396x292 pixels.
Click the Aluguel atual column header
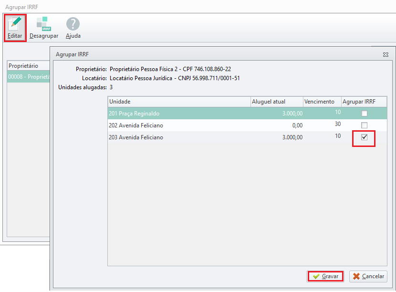coord(277,102)
